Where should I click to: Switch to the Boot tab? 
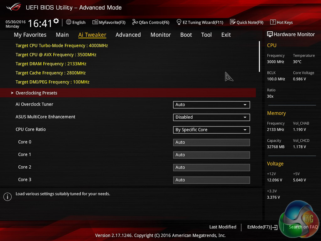[186, 35]
